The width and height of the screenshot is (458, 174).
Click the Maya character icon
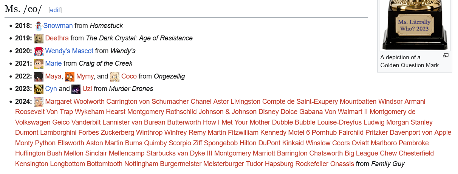(x=39, y=77)
